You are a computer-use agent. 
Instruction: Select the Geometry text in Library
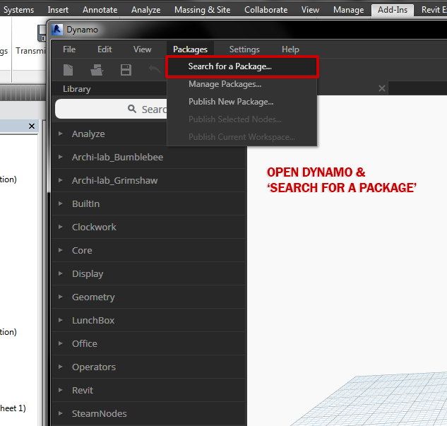93,297
